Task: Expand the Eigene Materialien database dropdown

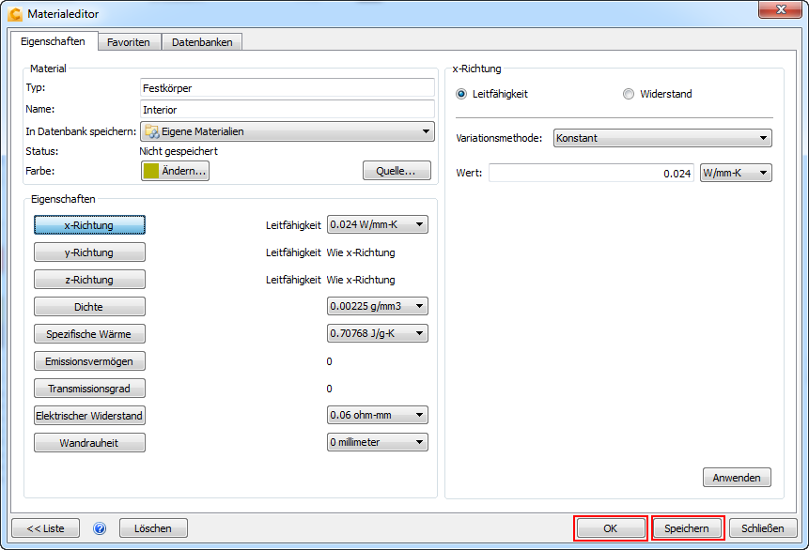Action: coord(288,131)
